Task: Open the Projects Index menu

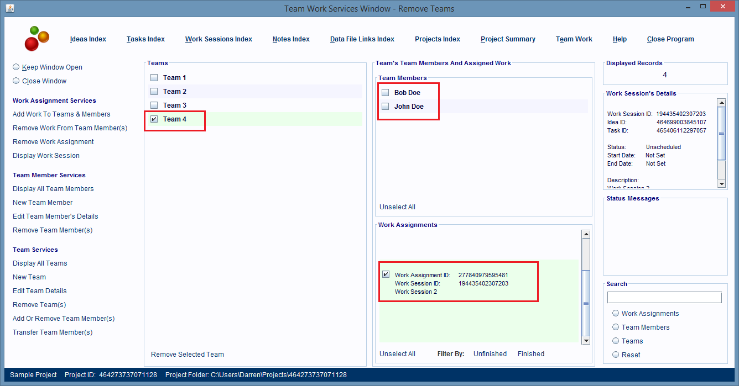Action: pos(438,39)
